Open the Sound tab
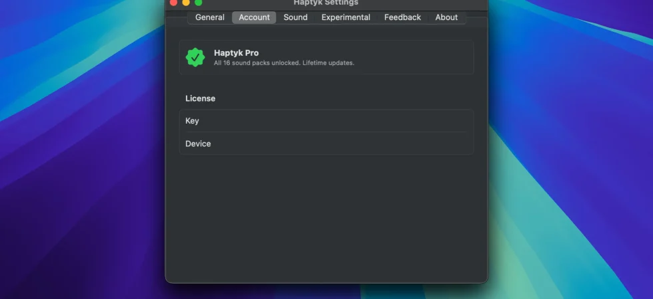The height and width of the screenshot is (299, 653). pos(296,17)
